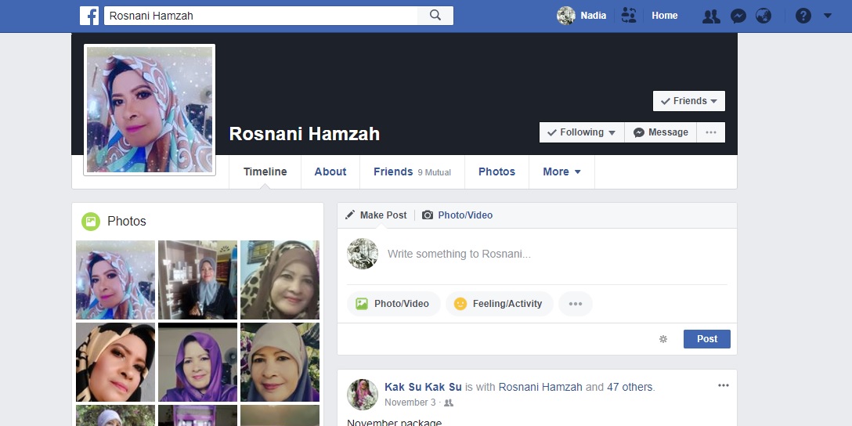Screen dimensions: 852x426
Task: Click the blue Post button
Action: [707, 339]
